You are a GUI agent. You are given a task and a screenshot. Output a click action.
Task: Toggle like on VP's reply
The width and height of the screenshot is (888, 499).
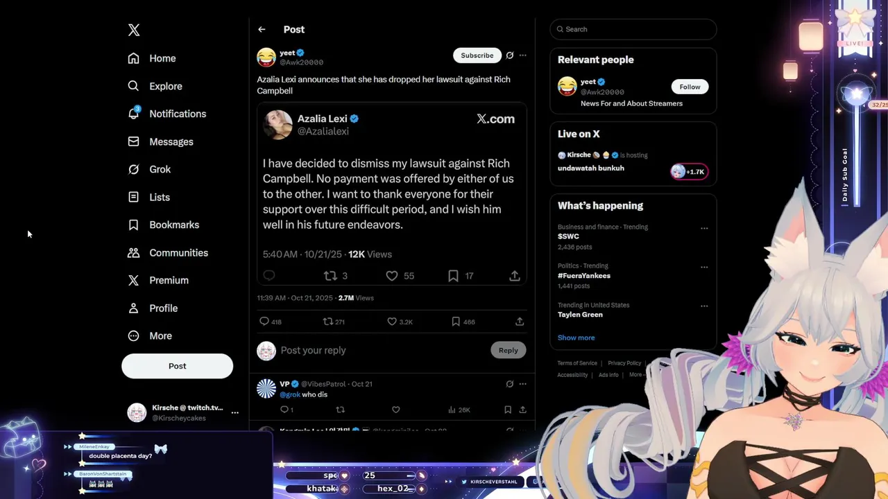[x=396, y=410]
